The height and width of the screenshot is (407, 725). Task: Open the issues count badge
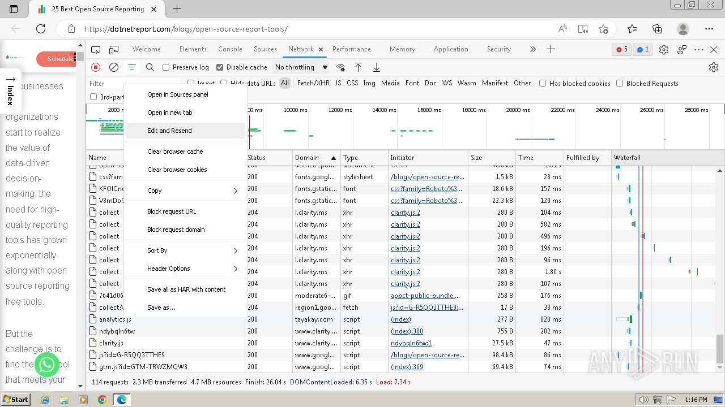tap(643, 50)
